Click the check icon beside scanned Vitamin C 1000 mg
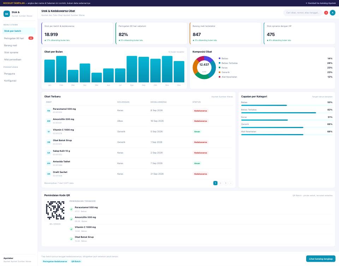 point(71,229)
